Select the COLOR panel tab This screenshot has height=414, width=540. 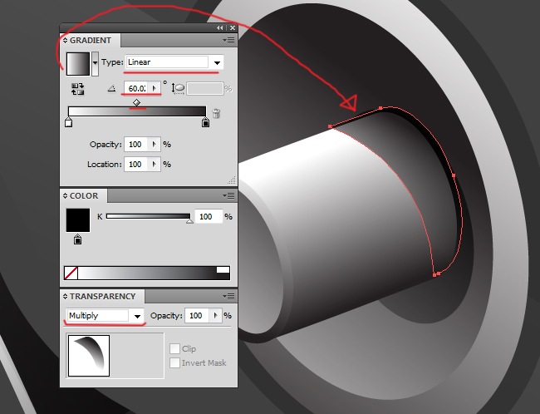84,196
